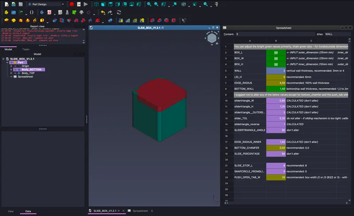Expand the Origin tree node
This screenshot has width=354, height=216.
(11, 66)
